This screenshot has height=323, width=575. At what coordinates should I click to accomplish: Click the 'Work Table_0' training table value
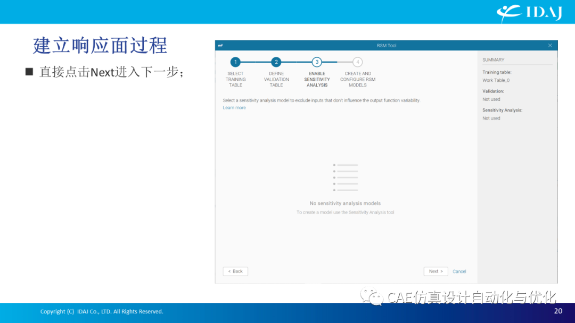496,80
